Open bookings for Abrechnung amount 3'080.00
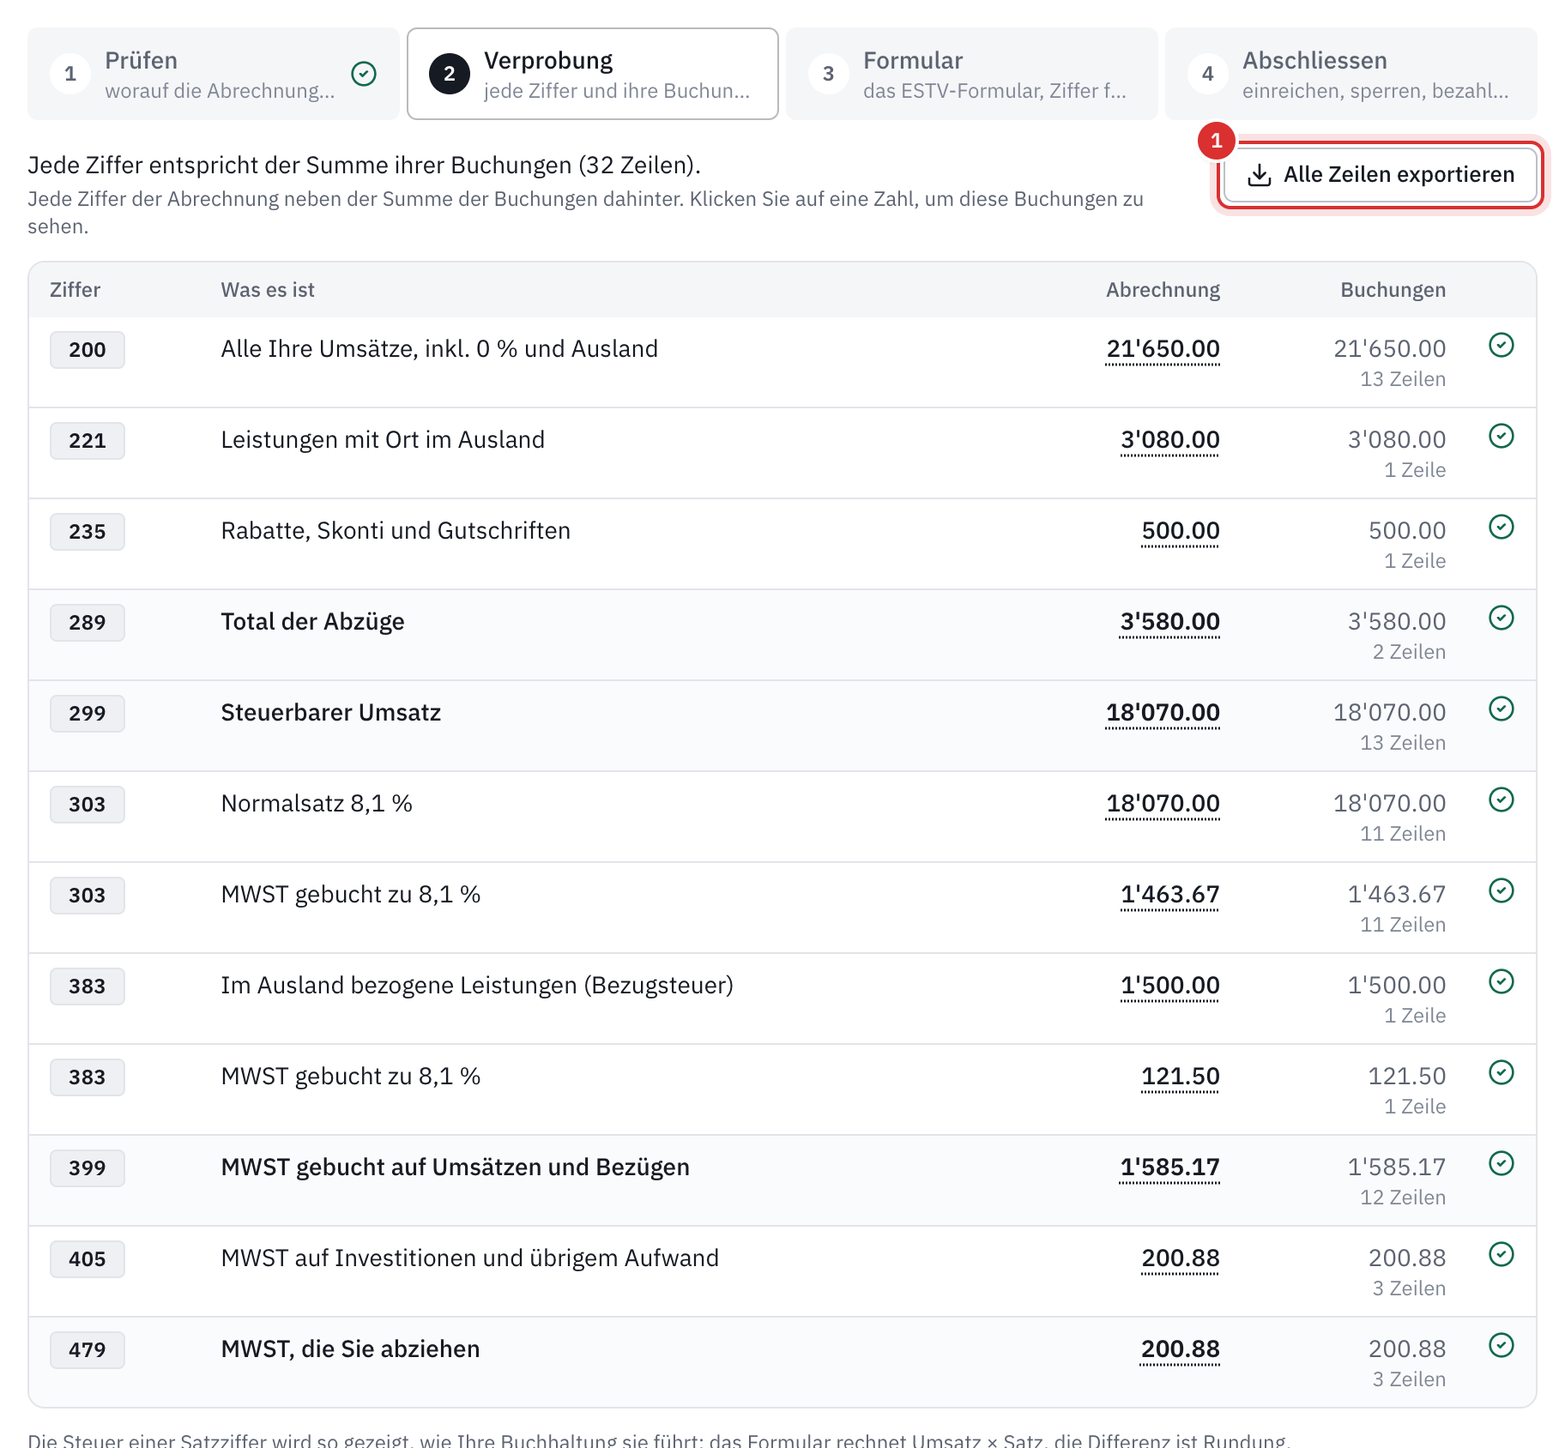Viewport: 1565px width, 1448px height. [x=1169, y=440]
